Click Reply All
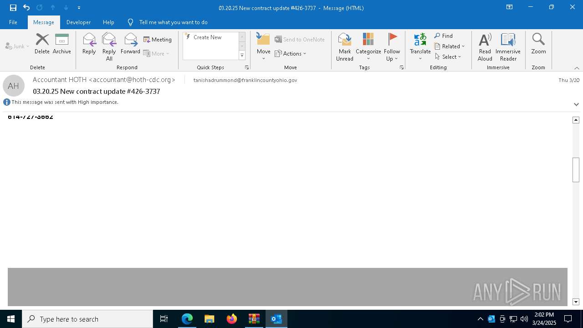This screenshot has width=583, height=328. coord(109,47)
